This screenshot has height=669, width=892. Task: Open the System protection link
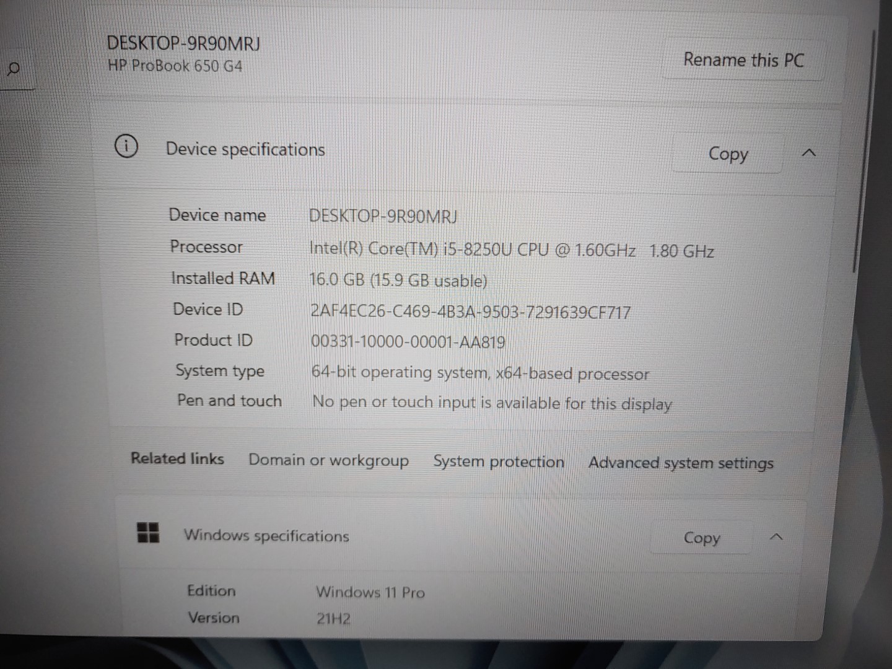[x=499, y=461]
